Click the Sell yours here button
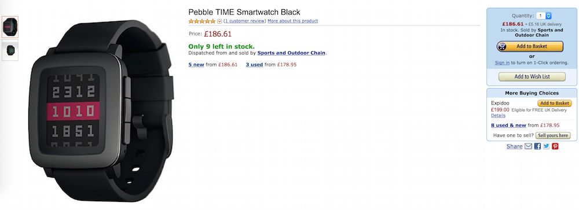Image resolution: width=579 pixels, height=210 pixels. pos(553,135)
